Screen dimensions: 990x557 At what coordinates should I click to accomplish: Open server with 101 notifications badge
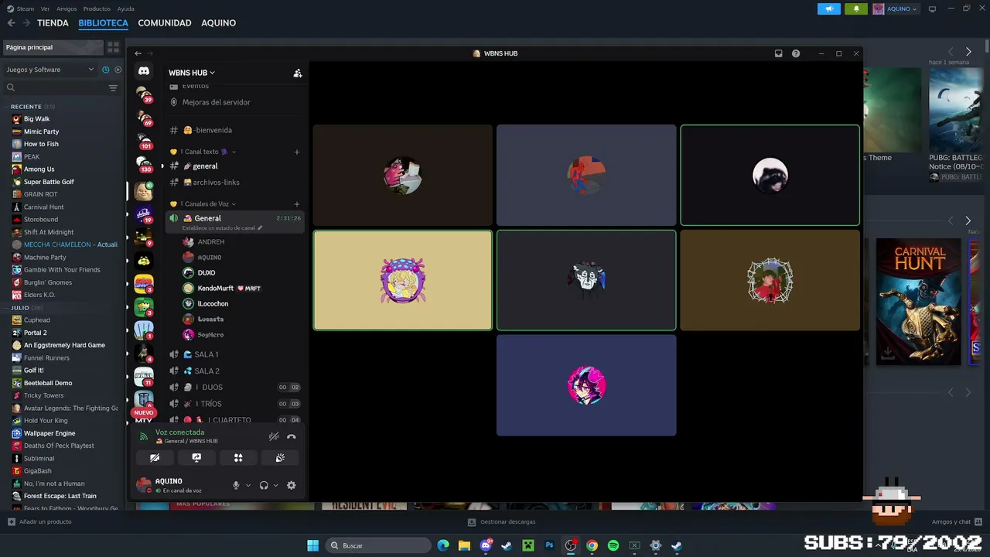[x=144, y=141]
